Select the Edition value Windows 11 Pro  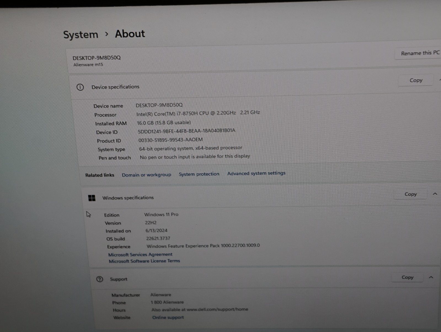[x=161, y=214]
